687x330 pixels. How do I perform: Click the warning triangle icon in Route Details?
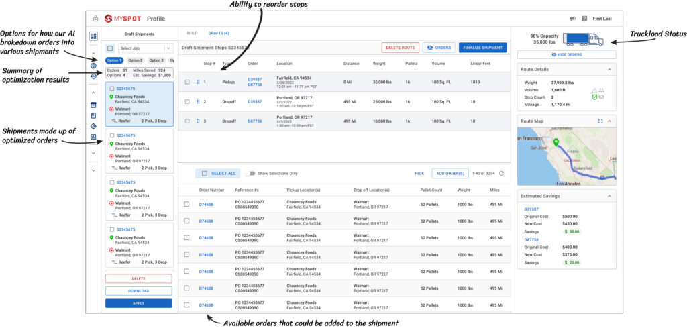594,89
